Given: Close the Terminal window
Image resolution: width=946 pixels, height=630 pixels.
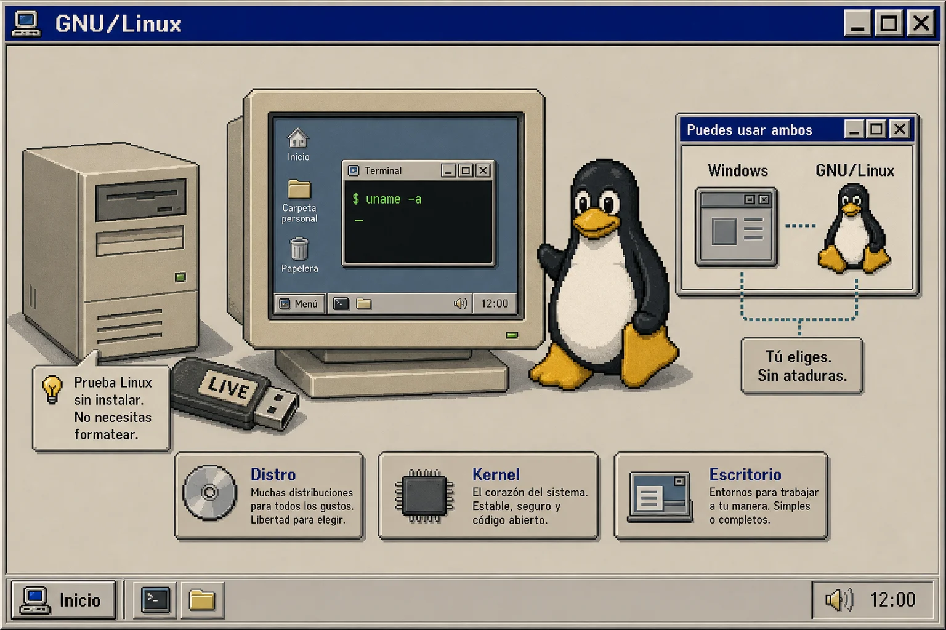Looking at the screenshot, I should click(483, 170).
